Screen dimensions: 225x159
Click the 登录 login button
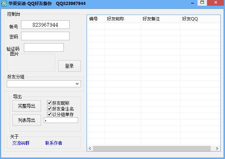tap(70, 66)
